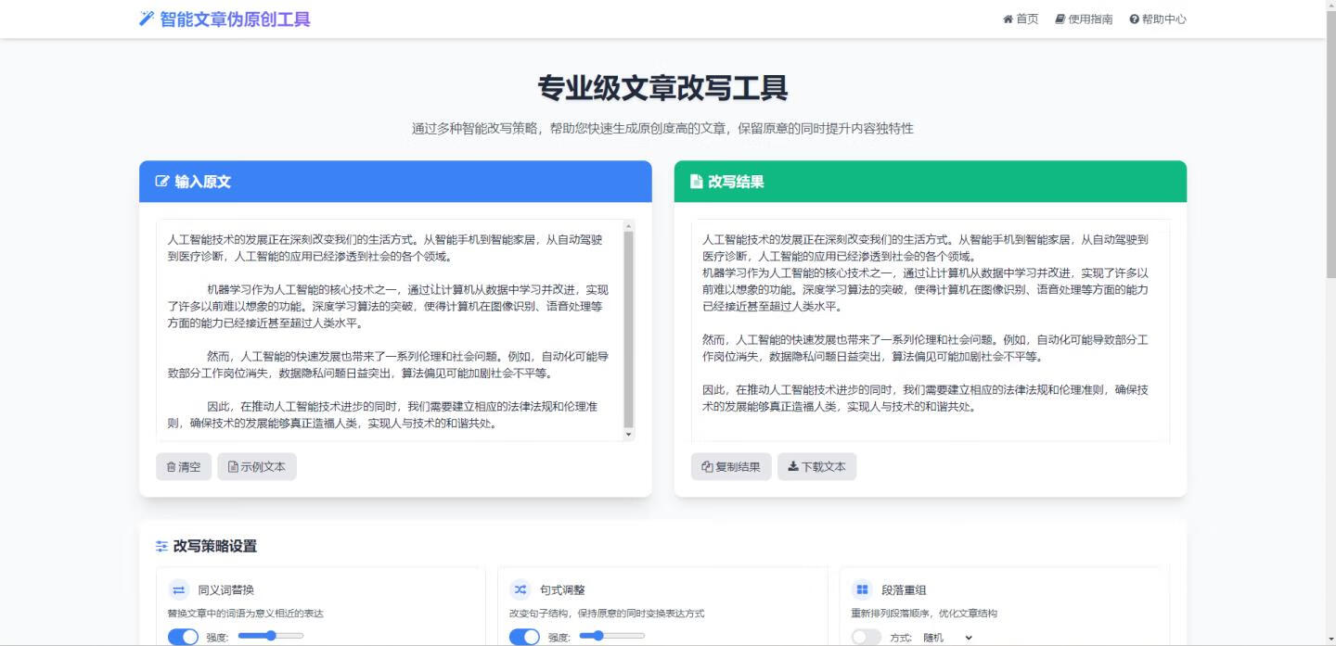Click the document icon on 改写结果 panel

[696, 182]
